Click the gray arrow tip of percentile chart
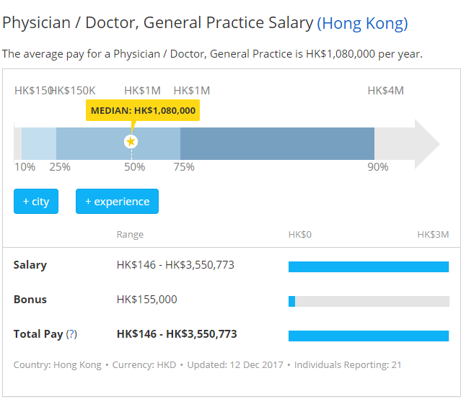 [427, 143]
